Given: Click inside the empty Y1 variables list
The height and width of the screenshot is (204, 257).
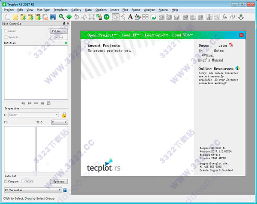Looking at the screenshot, I should point(20,149).
